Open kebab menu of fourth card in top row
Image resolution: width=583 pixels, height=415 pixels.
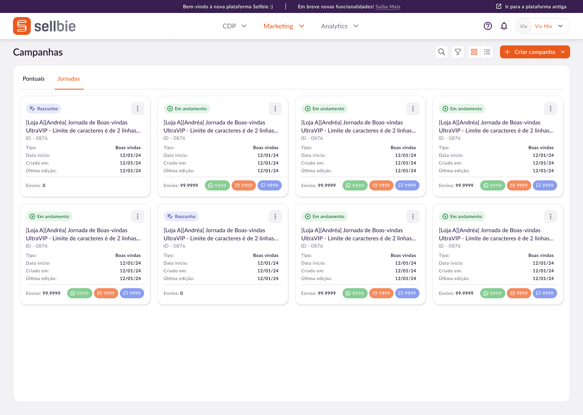pos(551,109)
